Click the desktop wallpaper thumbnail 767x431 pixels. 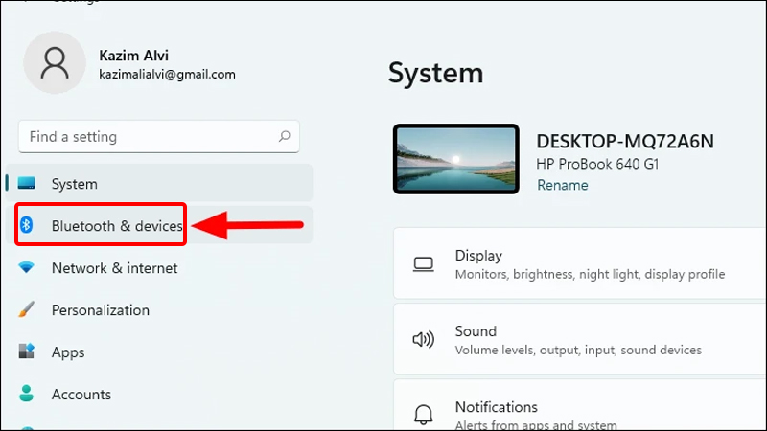456,159
